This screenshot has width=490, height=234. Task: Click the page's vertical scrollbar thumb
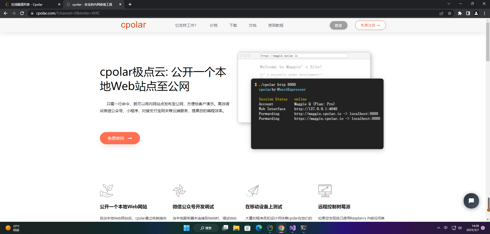click(488, 42)
